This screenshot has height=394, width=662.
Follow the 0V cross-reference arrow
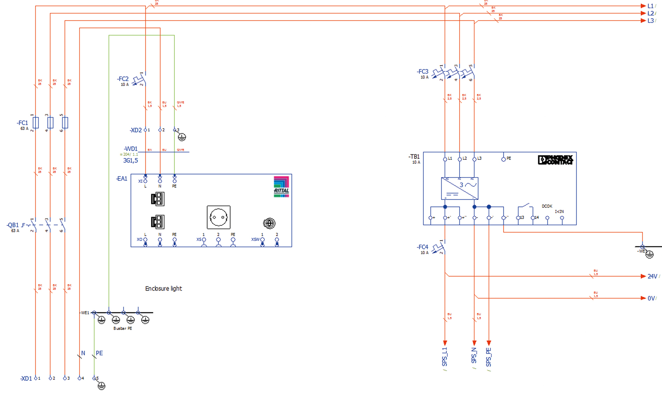(x=643, y=298)
